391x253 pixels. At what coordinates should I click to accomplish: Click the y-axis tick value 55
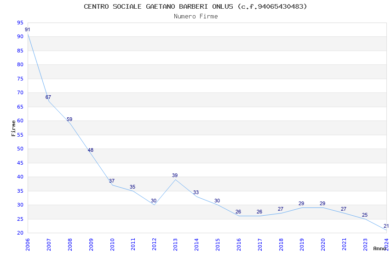[x=20, y=135]
